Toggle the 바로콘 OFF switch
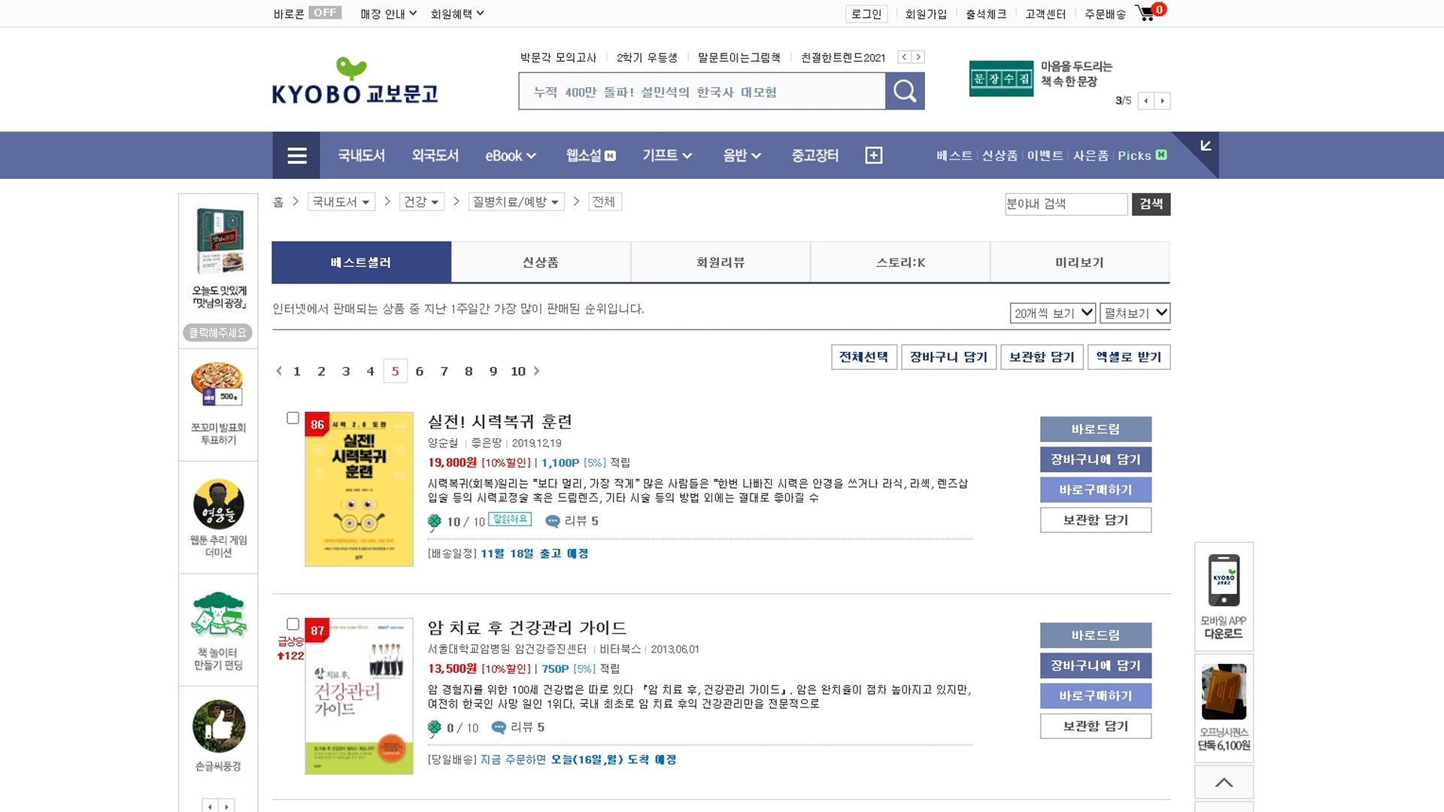This screenshot has height=812, width=1444. [325, 13]
